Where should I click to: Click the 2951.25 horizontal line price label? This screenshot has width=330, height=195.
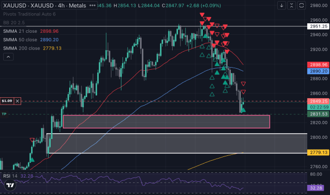point(318,26)
